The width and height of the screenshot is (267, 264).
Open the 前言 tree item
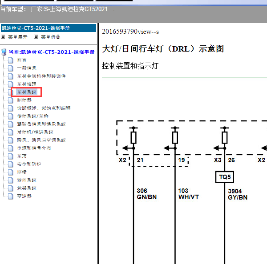22,60
